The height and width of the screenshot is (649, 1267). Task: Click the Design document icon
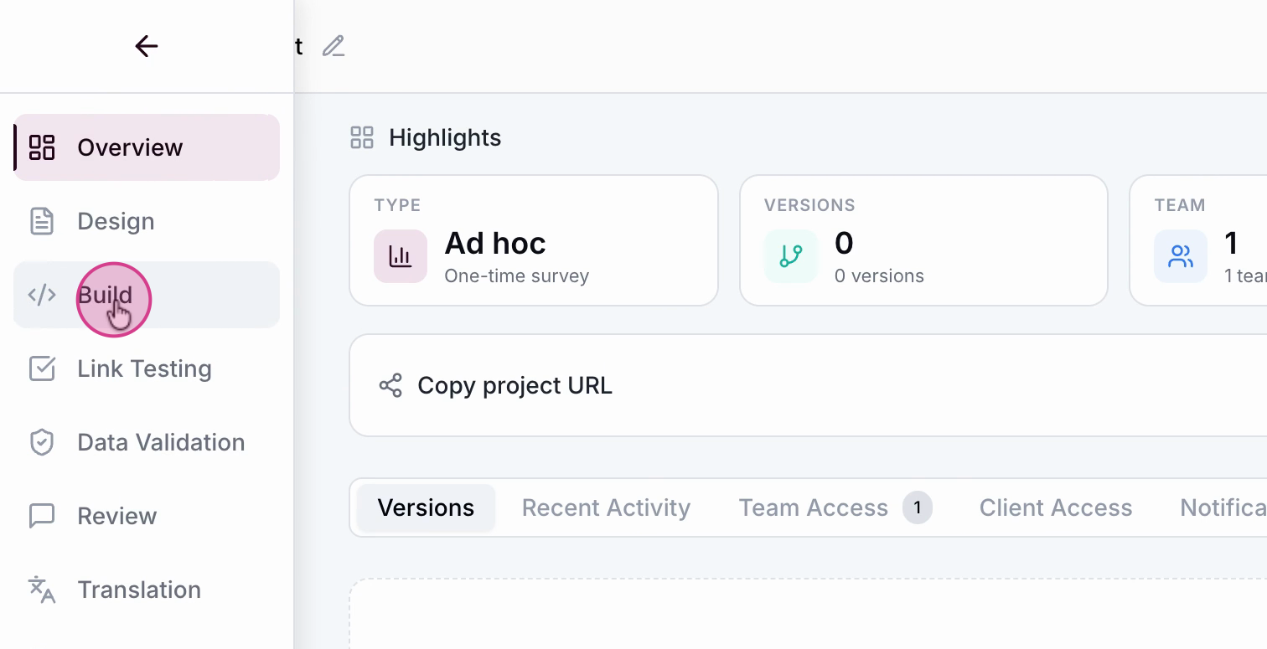pos(42,221)
